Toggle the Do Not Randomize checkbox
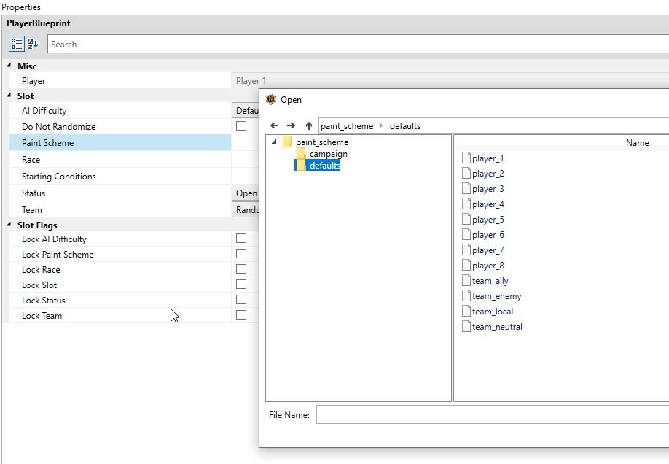Screen dimensions: 669x464 pyautogui.click(x=241, y=125)
